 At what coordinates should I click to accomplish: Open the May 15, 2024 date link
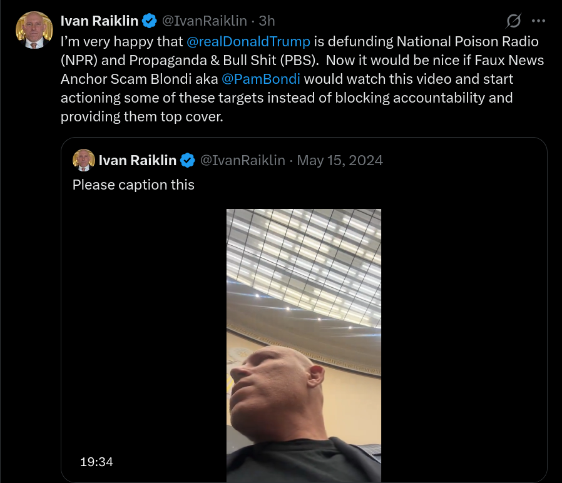[340, 160]
